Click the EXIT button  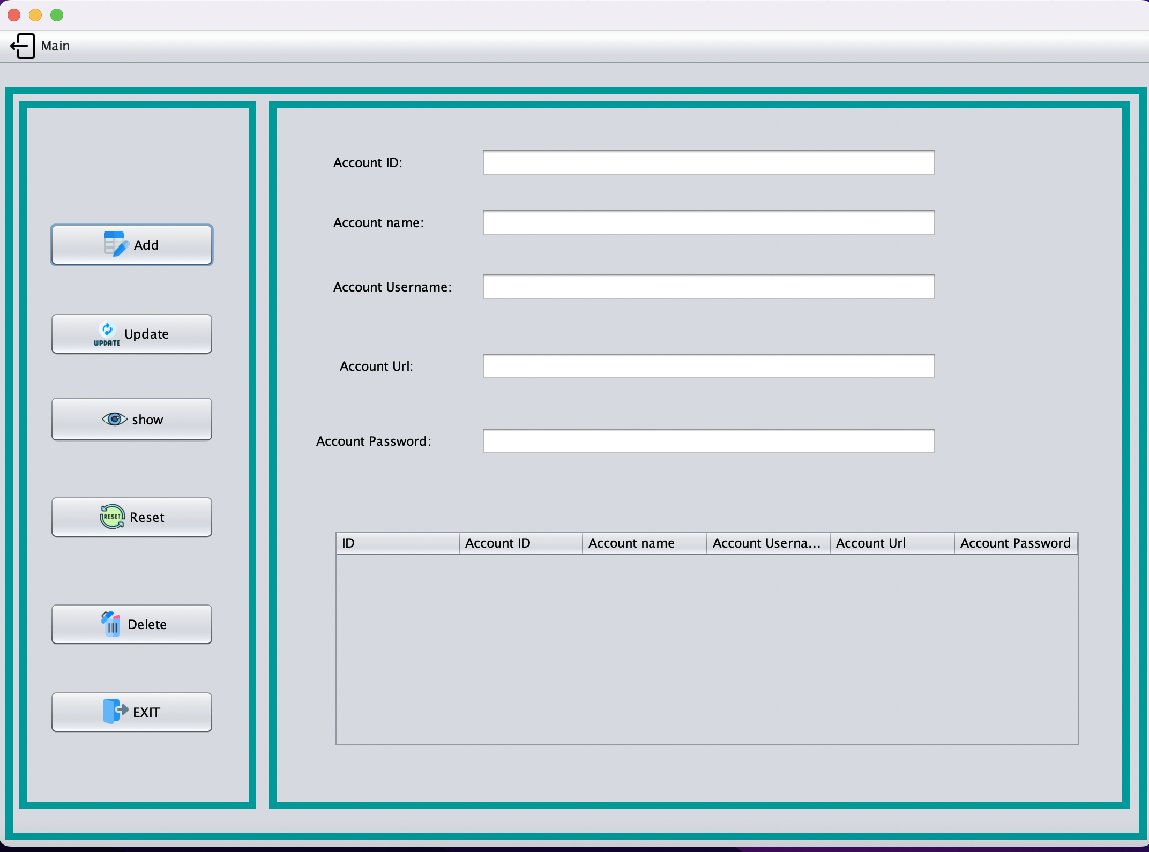point(132,712)
